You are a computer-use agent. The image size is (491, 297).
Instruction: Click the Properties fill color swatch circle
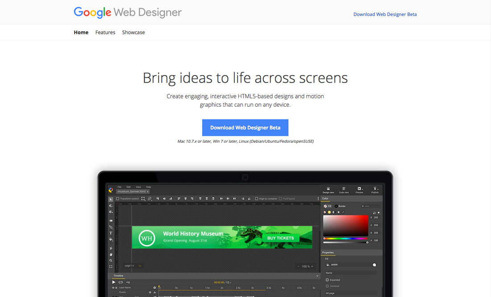click(374, 265)
